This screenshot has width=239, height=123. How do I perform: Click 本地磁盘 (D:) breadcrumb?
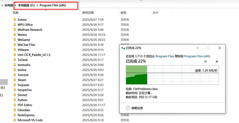point(26,5)
